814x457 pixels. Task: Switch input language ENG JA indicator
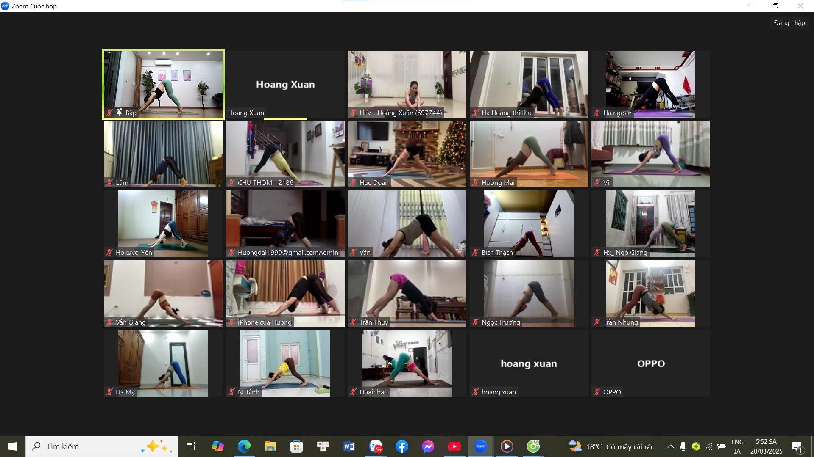pos(737,446)
